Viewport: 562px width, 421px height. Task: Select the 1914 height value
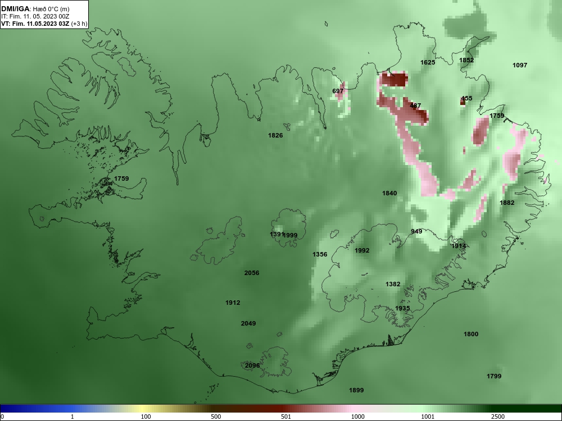click(x=459, y=246)
